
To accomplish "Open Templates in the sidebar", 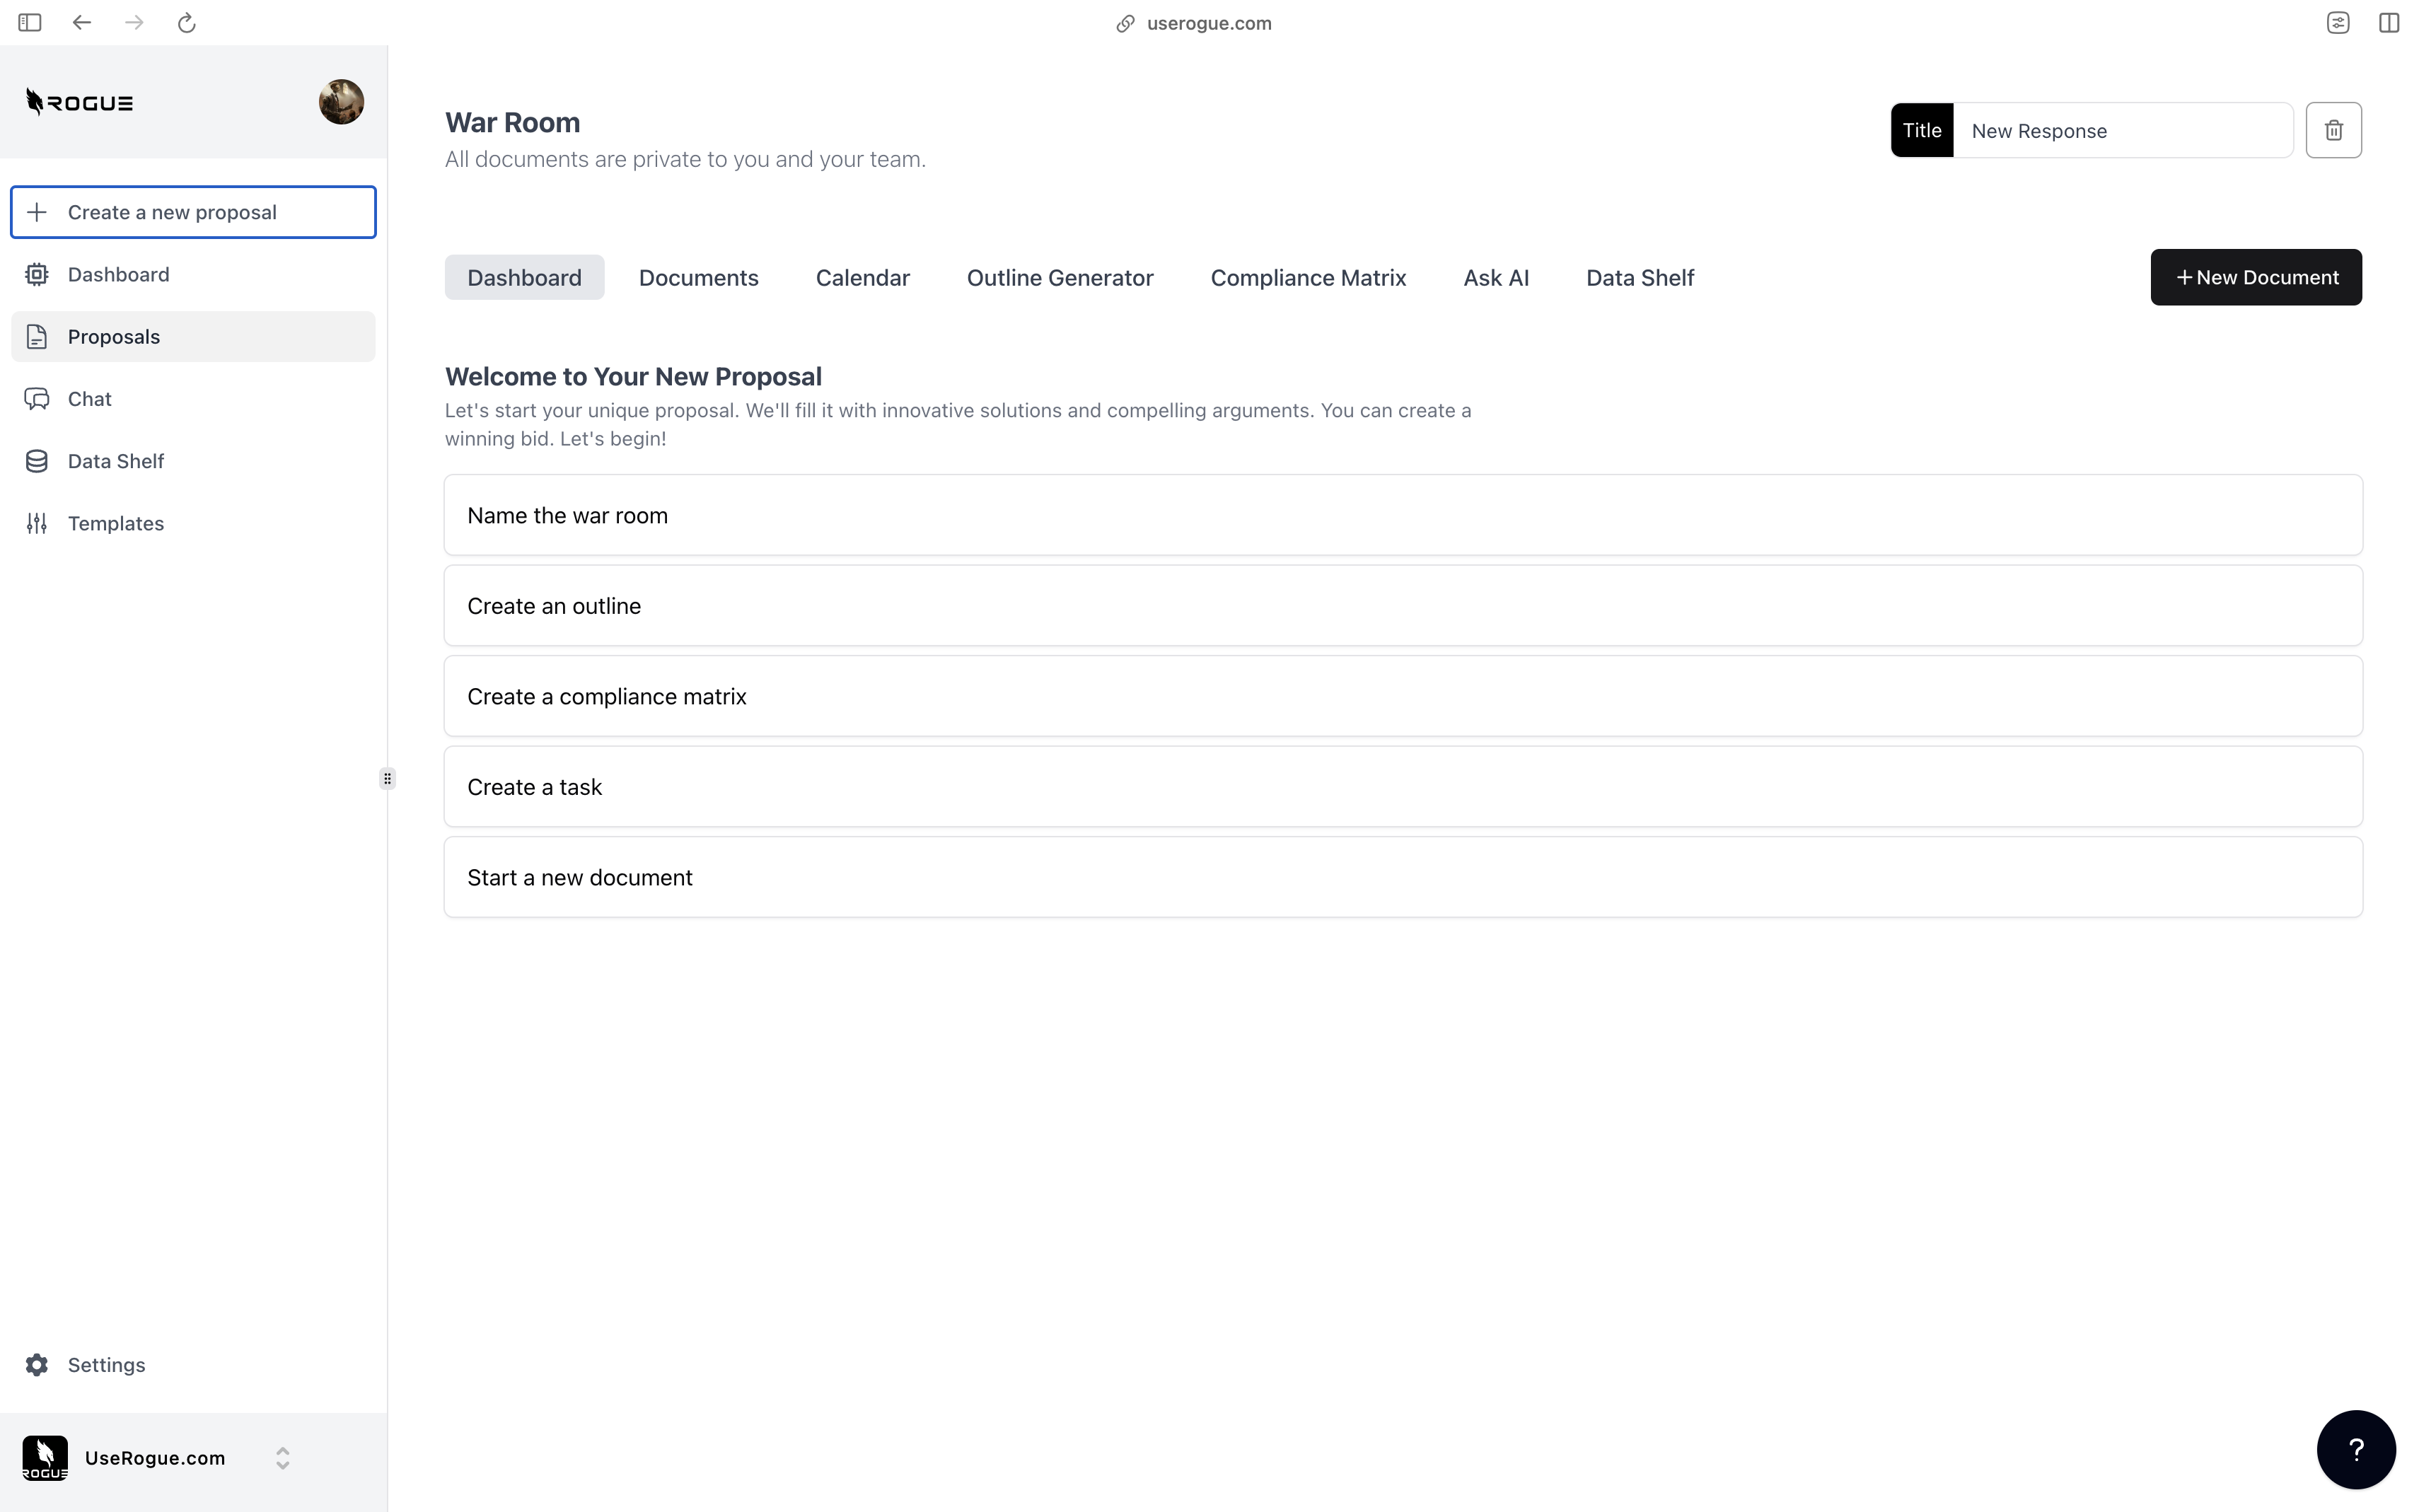I will (x=115, y=524).
